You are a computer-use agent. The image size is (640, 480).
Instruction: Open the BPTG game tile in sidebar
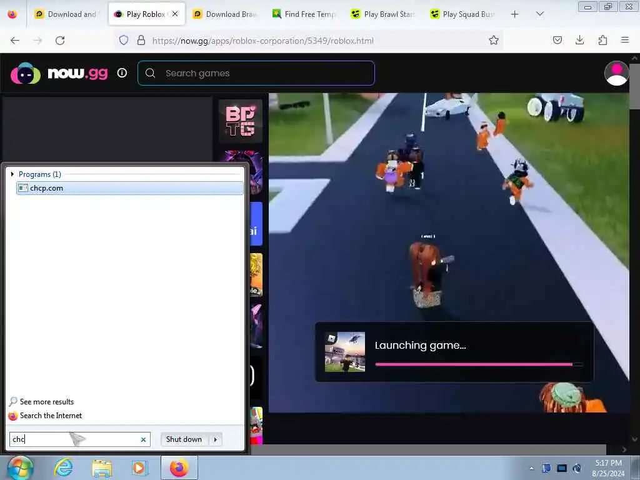(241, 121)
